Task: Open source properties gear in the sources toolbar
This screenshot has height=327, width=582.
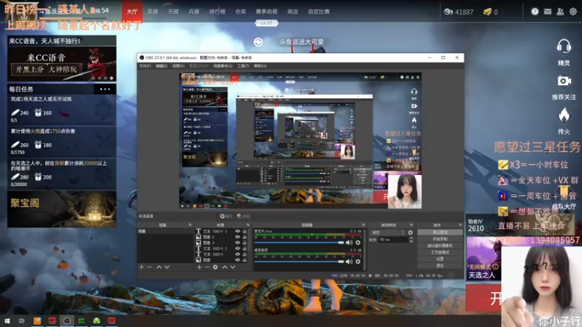Action: click(x=215, y=267)
